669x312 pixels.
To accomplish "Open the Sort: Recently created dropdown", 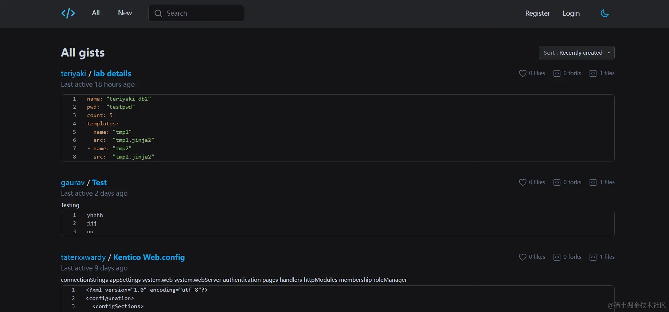I will click(x=576, y=53).
